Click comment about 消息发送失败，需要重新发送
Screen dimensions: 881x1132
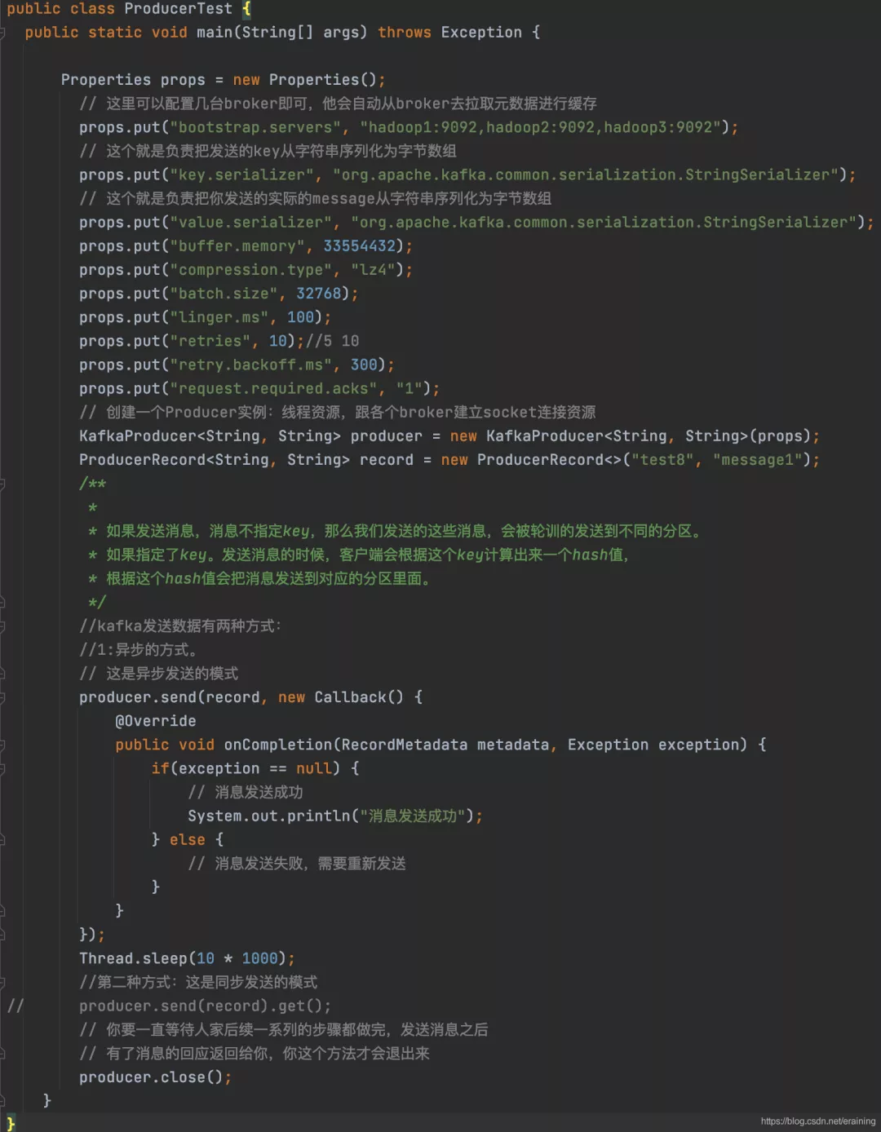(x=297, y=864)
